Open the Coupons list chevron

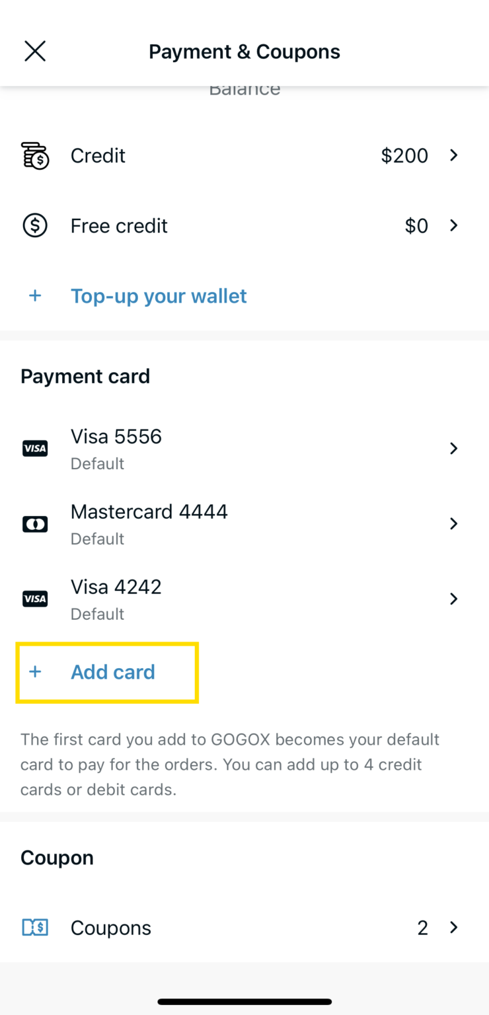454,927
